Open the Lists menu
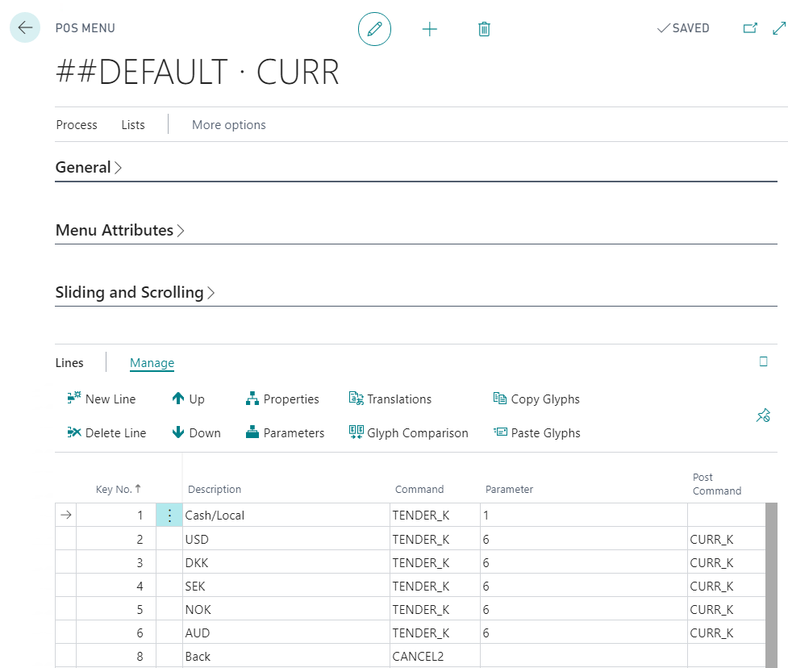The image size is (788, 668). [x=133, y=125]
